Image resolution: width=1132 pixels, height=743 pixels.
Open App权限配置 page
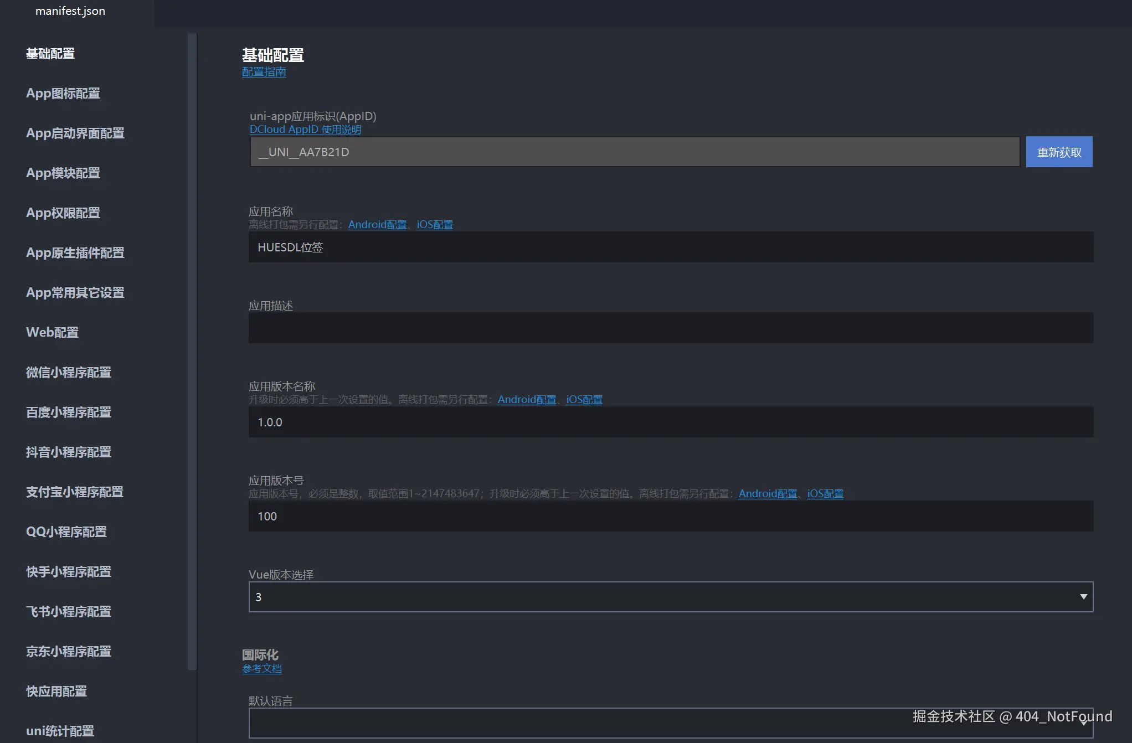[x=63, y=213]
